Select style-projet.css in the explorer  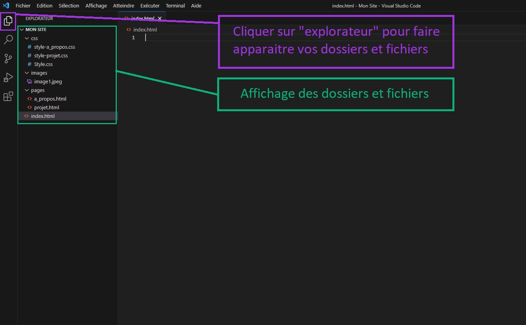(51, 56)
